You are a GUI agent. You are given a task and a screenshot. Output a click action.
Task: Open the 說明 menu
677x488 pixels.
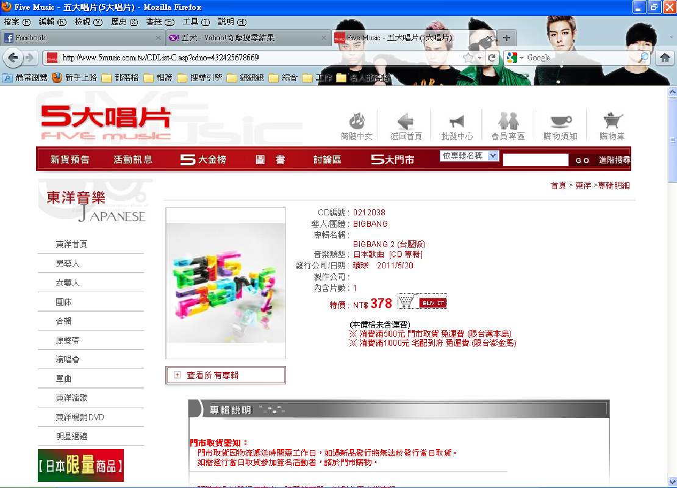(232, 21)
